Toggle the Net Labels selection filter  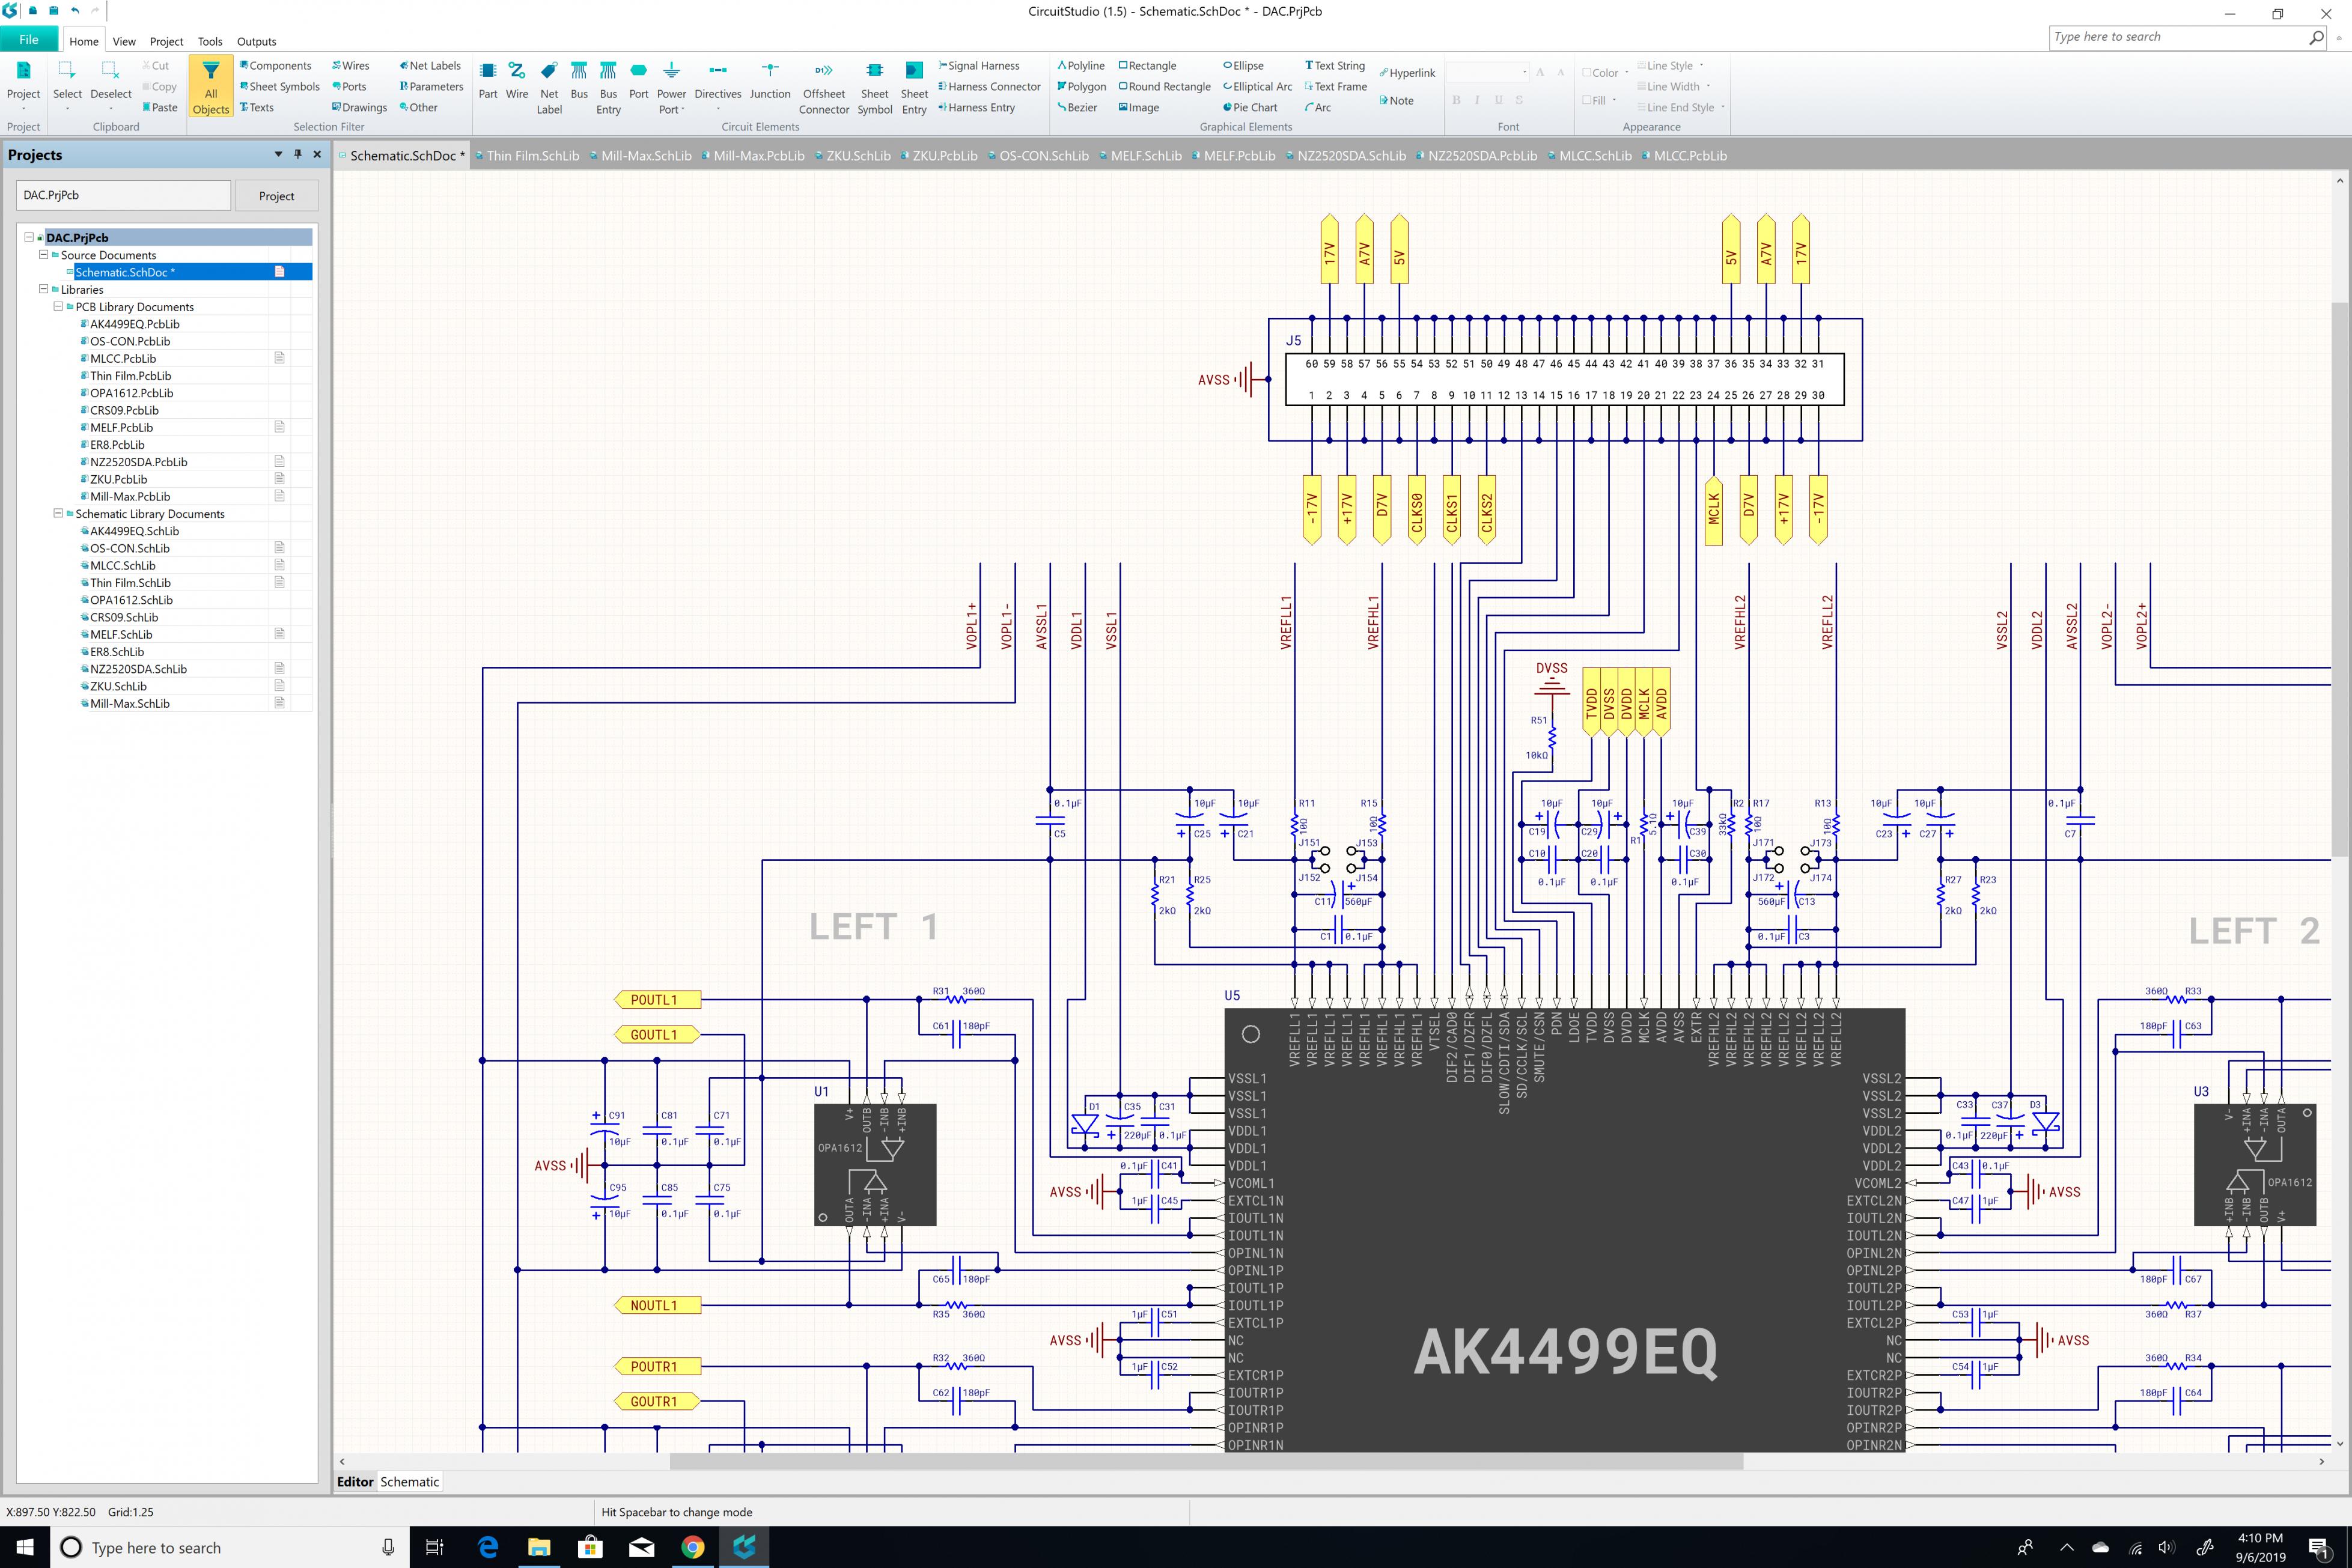[x=430, y=66]
